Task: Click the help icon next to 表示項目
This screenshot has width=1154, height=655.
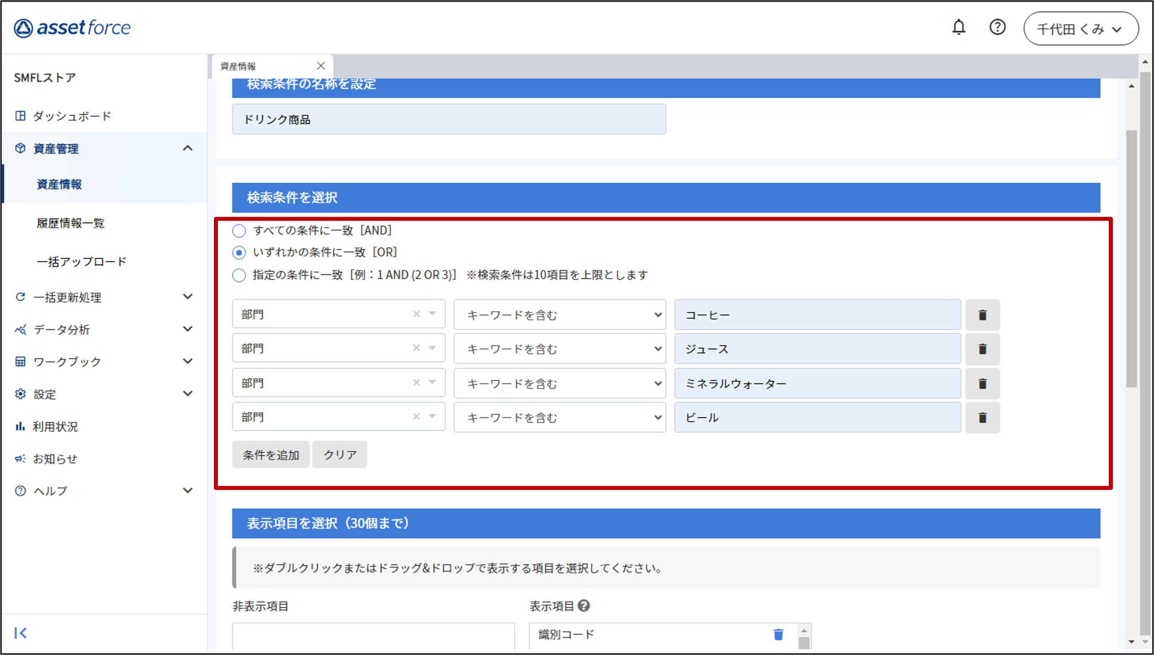Action: [x=584, y=606]
